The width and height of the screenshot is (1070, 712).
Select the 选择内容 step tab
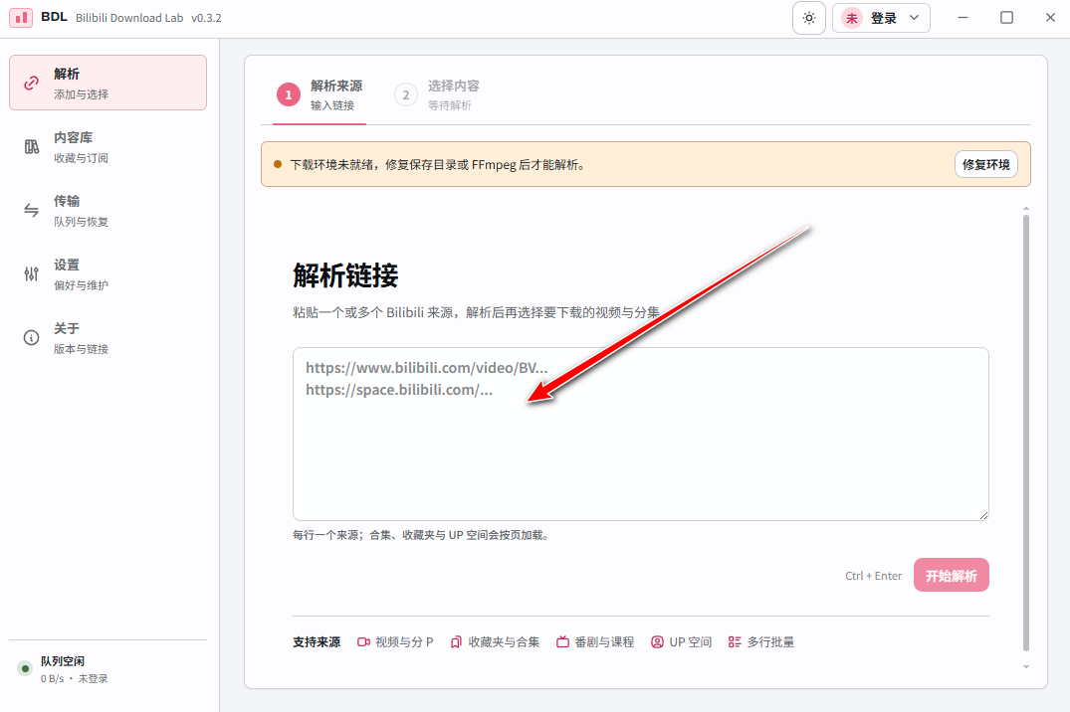click(437, 94)
